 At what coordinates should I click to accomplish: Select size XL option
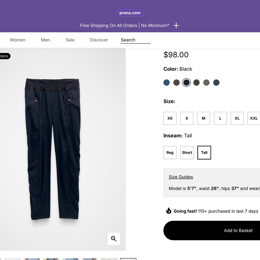[237, 118]
